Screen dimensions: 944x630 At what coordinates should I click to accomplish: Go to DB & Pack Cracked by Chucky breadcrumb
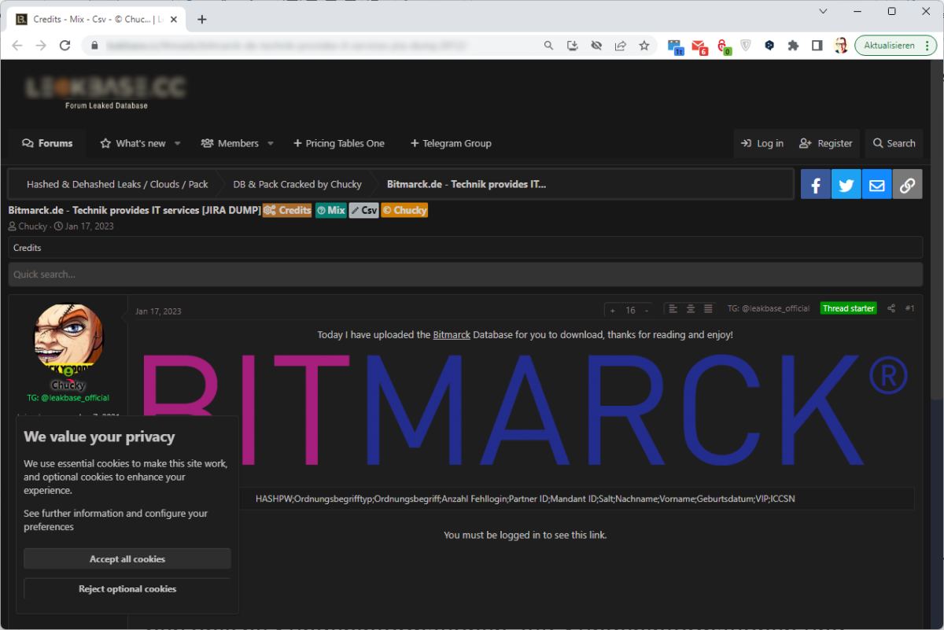point(297,185)
